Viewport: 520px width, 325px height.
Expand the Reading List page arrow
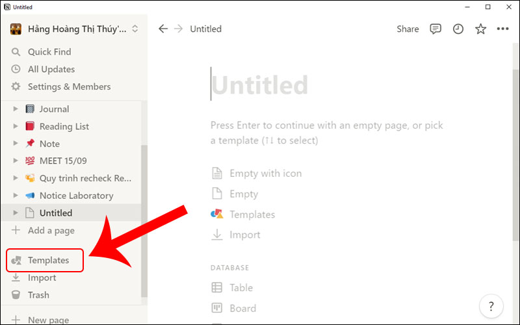[16, 127]
